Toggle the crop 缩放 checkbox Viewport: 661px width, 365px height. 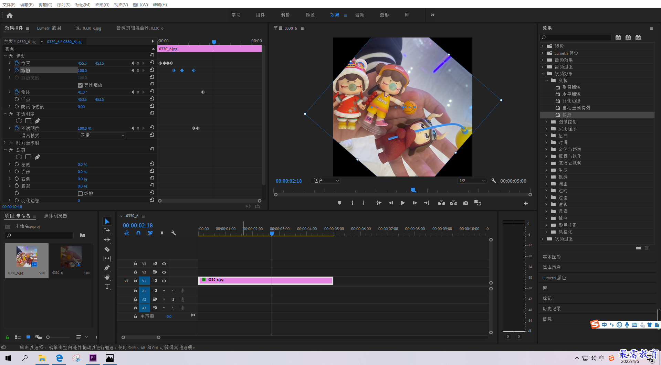(x=80, y=193)
